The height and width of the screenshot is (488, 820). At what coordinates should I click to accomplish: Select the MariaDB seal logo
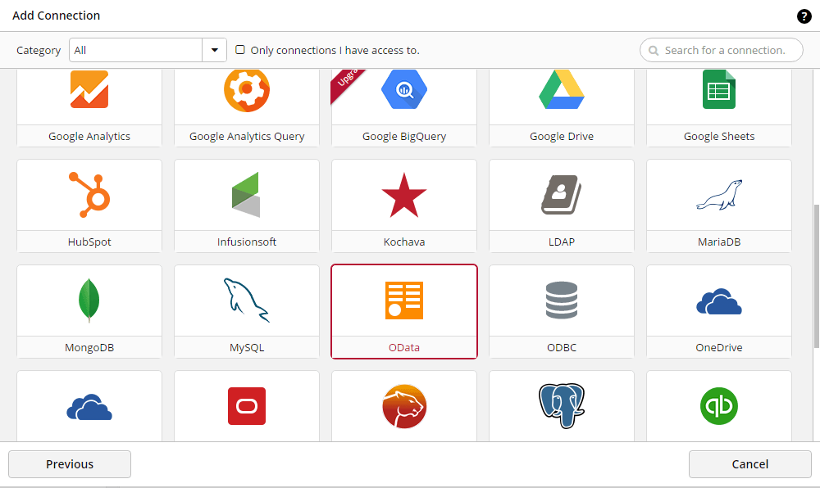click(x=719, y=195)
